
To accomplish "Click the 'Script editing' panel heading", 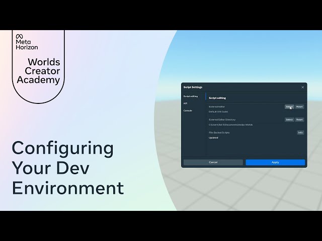I will coord(217,98).
